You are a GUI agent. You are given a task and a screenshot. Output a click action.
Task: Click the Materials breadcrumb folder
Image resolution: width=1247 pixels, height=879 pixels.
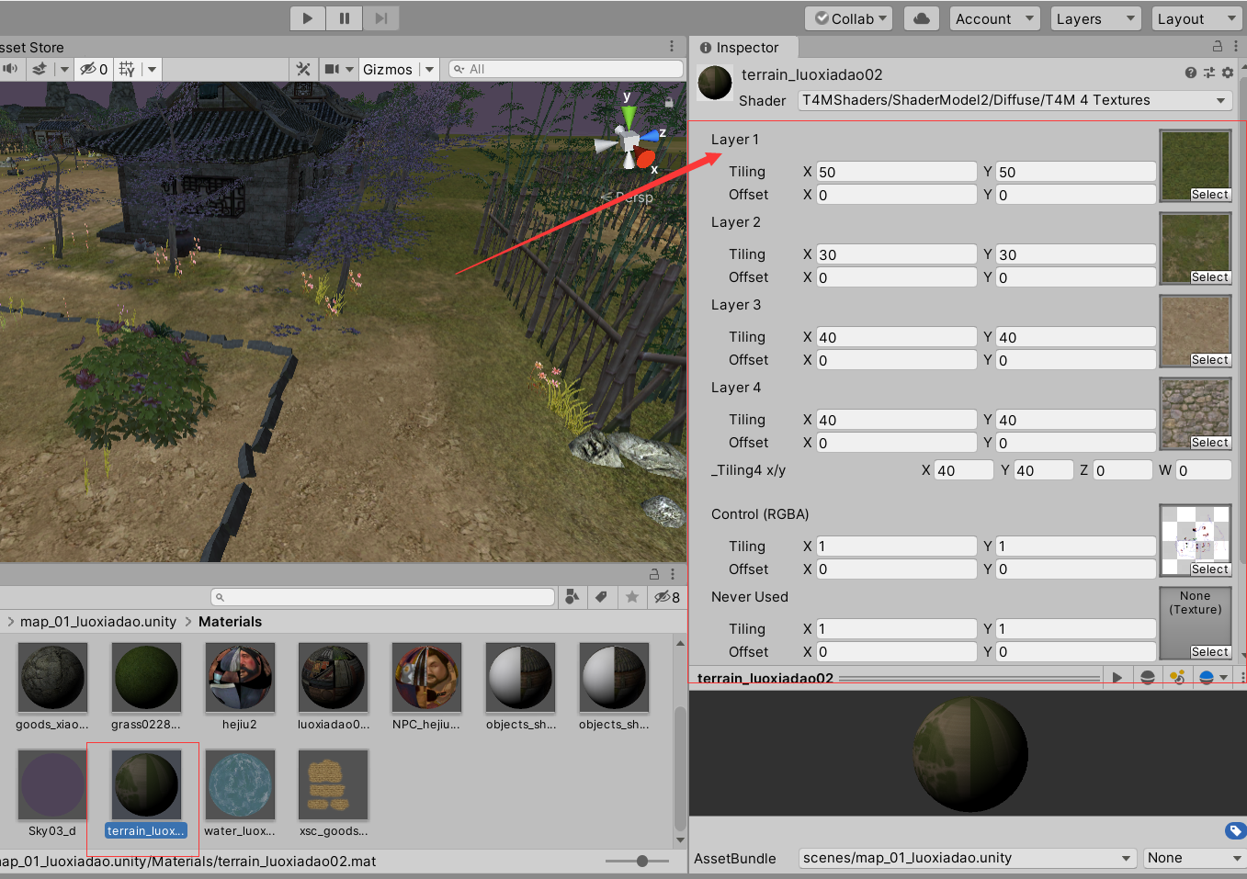pyautogui.click(x=230, y=622)
